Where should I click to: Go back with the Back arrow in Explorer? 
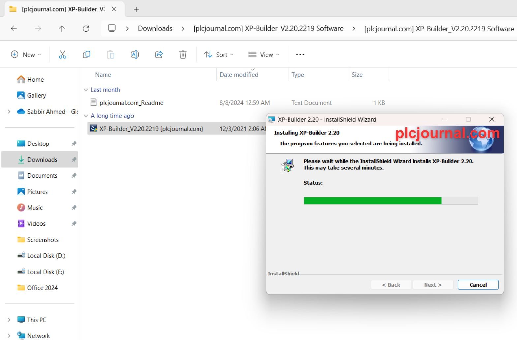(14, 29)
